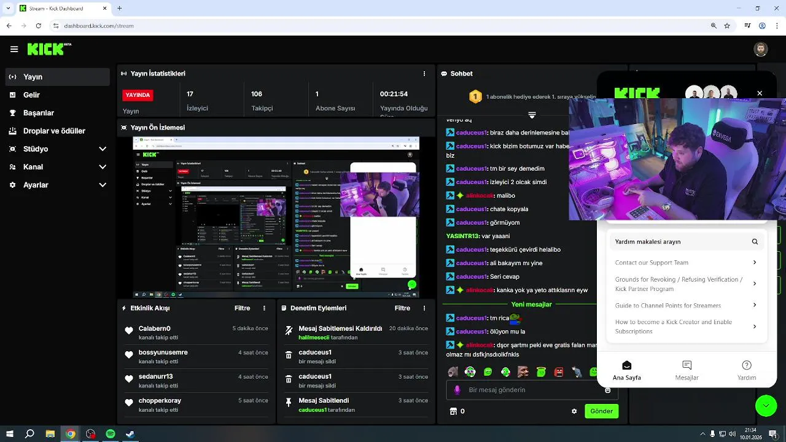The image size is (786, 442).
Task: Click the browser address bar URL
Action: pyautogui.click(x=98, y=26)
